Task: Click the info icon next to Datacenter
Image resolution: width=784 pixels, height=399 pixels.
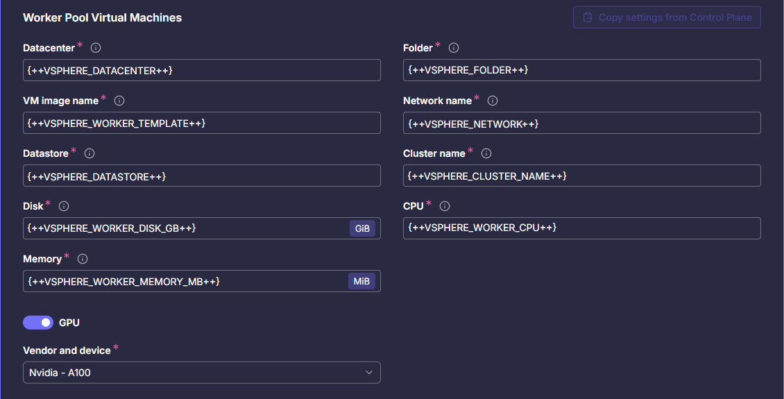Action: click(96, 48)
